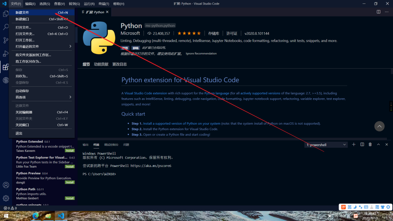Image resolution: width=393 pixels, height=221 pixels.
Task: Open the 终端(T) menu
Action: tap(104, 4)
